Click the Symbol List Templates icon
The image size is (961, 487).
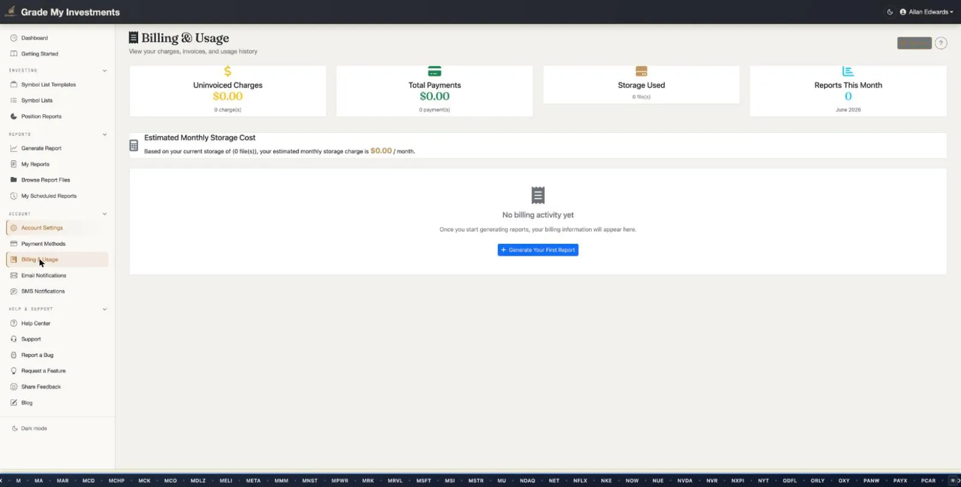coord(14,85)
